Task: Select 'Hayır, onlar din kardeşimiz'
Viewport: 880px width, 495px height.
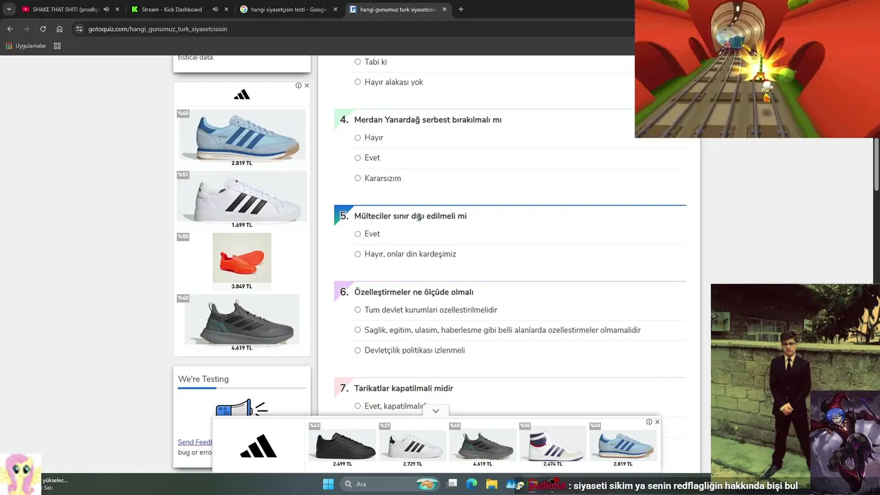Action: 357,254
